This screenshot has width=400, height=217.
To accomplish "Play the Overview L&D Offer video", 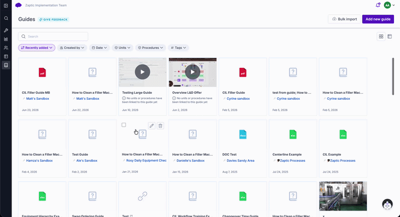I will [x=192, y=72].
